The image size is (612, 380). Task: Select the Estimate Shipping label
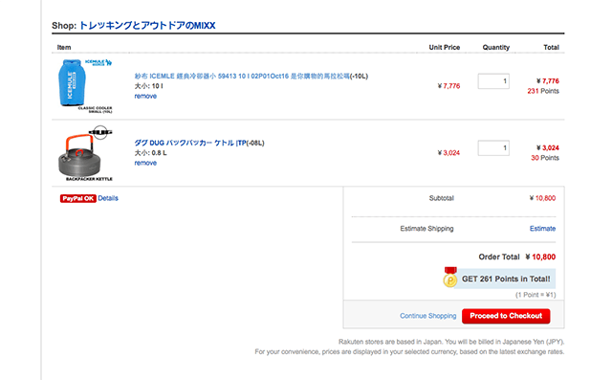[426, 229]
